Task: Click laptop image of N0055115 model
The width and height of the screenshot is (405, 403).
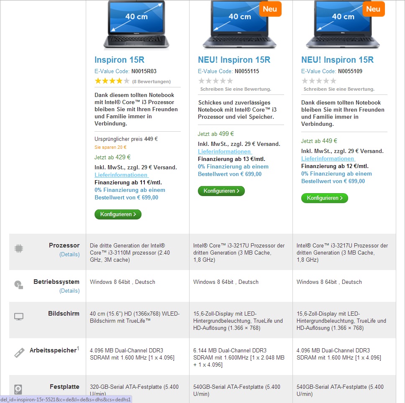Action: click(240, 24)
